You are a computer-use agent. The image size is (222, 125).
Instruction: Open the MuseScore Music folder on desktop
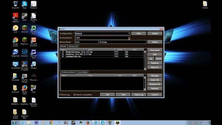(25, 114)
